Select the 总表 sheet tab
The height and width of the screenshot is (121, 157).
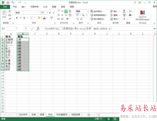[x=34, y=115]
